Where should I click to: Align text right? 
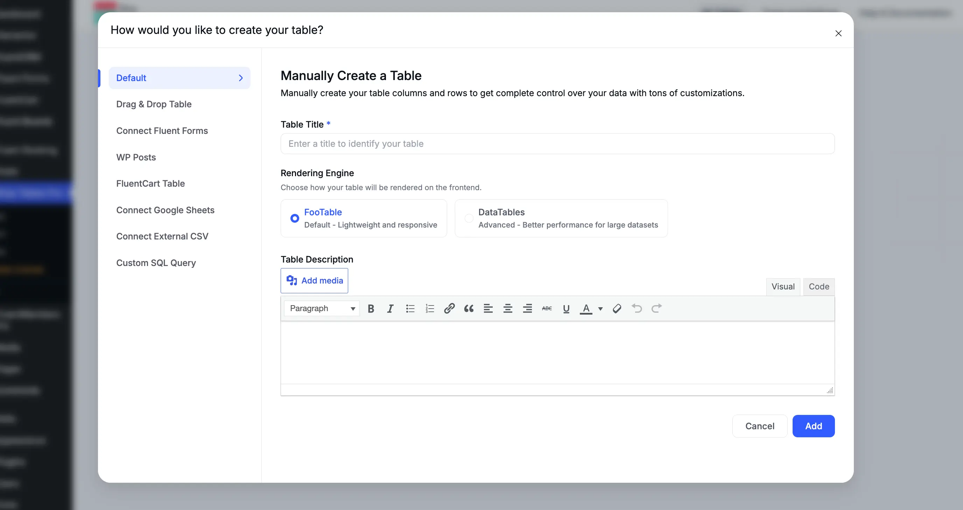tap(527, 308)
